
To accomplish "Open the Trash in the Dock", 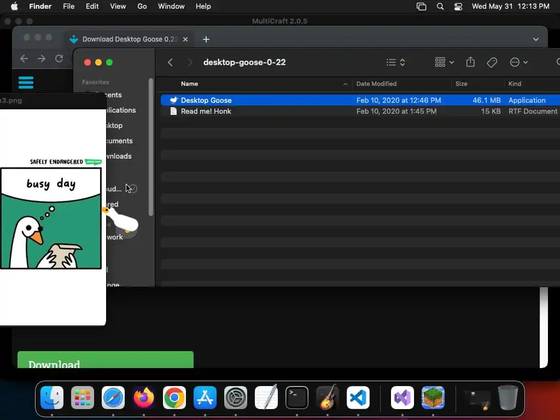I will coord(508,398).
